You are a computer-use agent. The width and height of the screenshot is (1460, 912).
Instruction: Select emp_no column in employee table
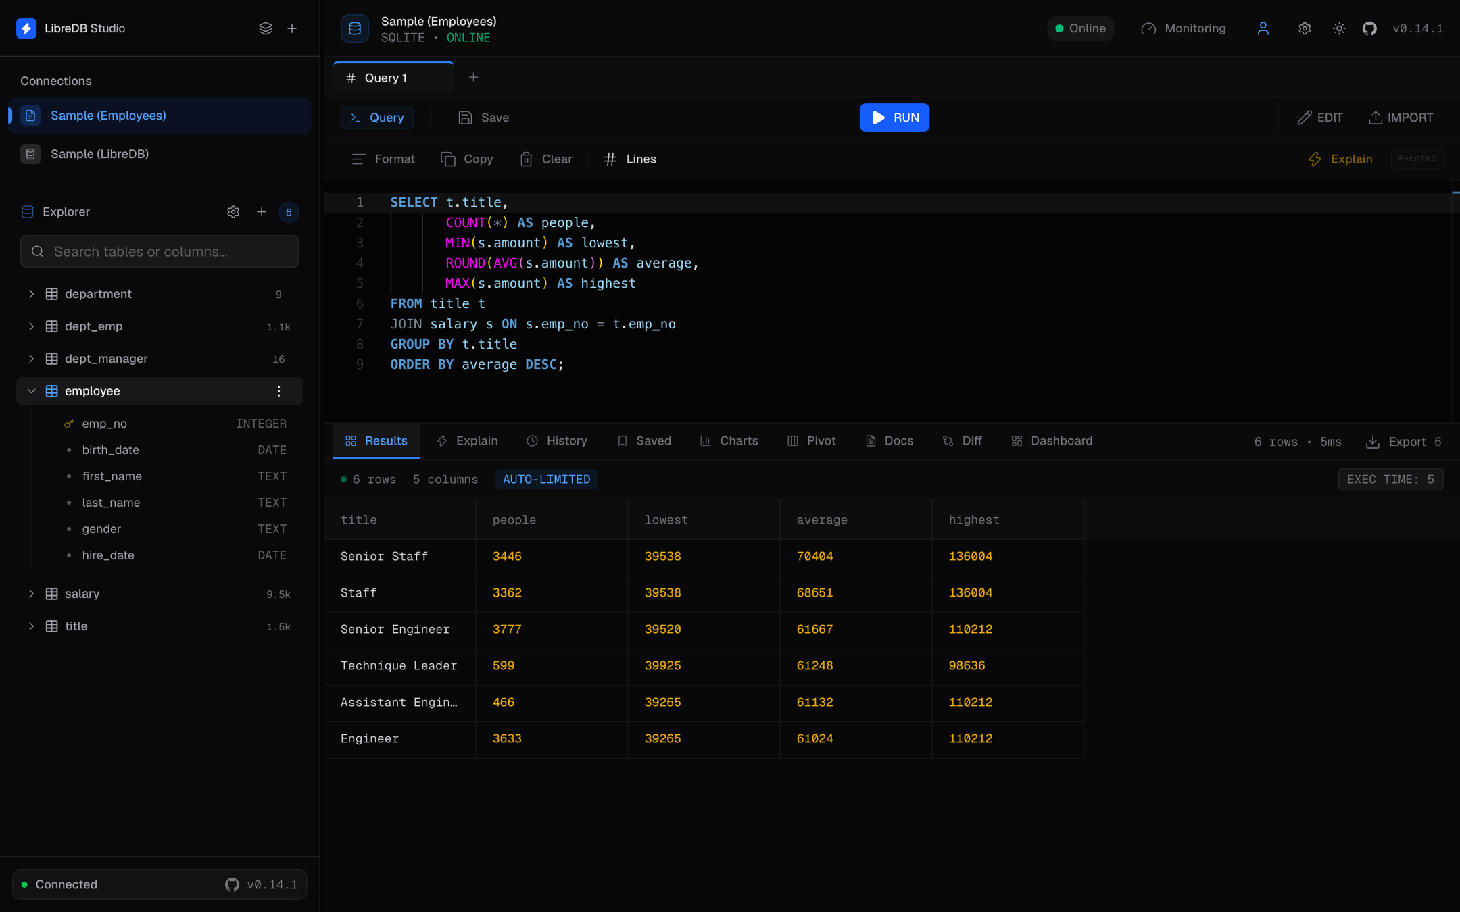(176, 424)
